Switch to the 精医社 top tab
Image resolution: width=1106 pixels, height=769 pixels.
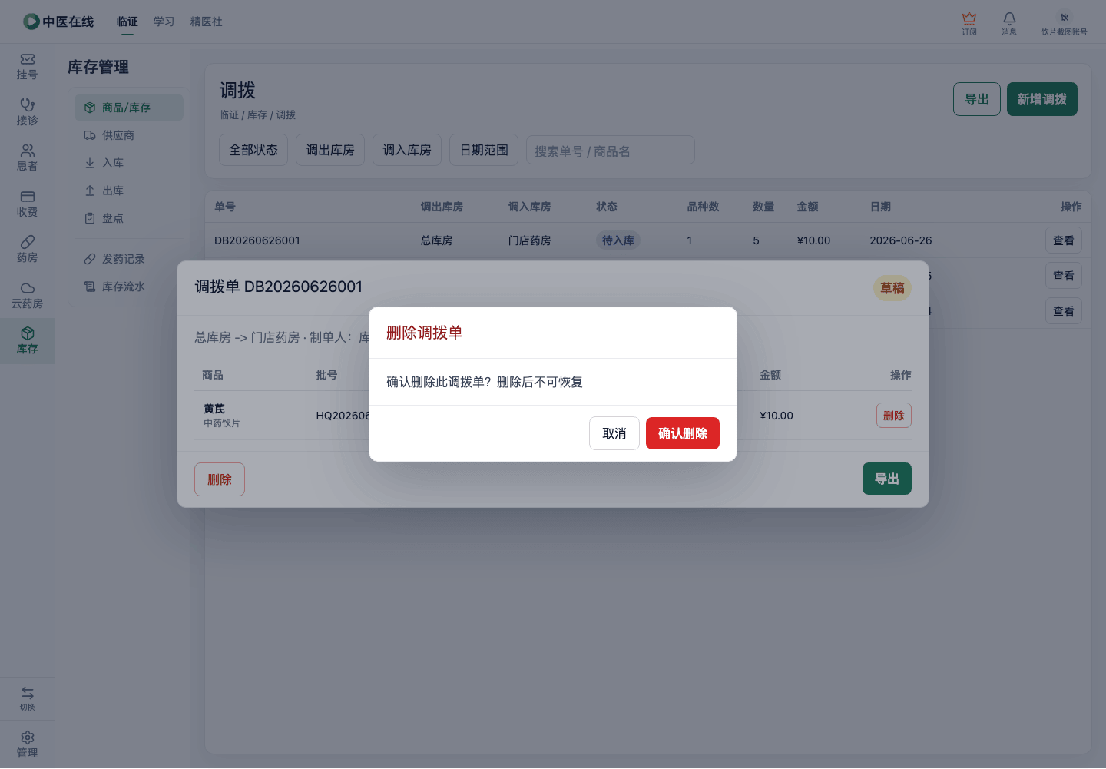click(x=207, y=22)
